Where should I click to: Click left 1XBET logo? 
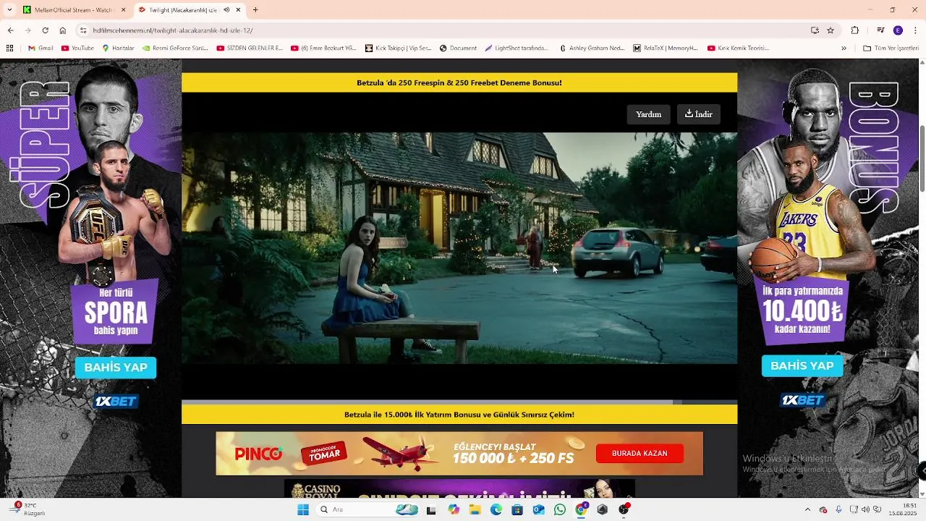[x=116, y=402]
